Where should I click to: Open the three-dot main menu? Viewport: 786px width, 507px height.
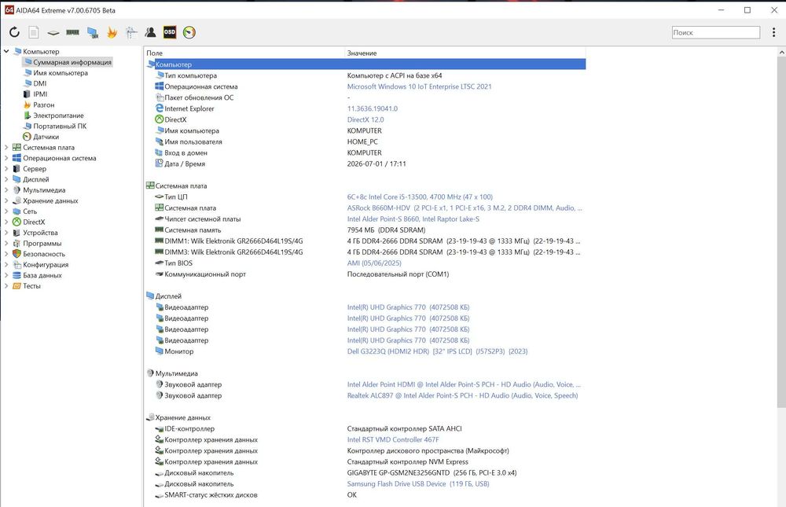pyautogui.click(x=774, y=32)
